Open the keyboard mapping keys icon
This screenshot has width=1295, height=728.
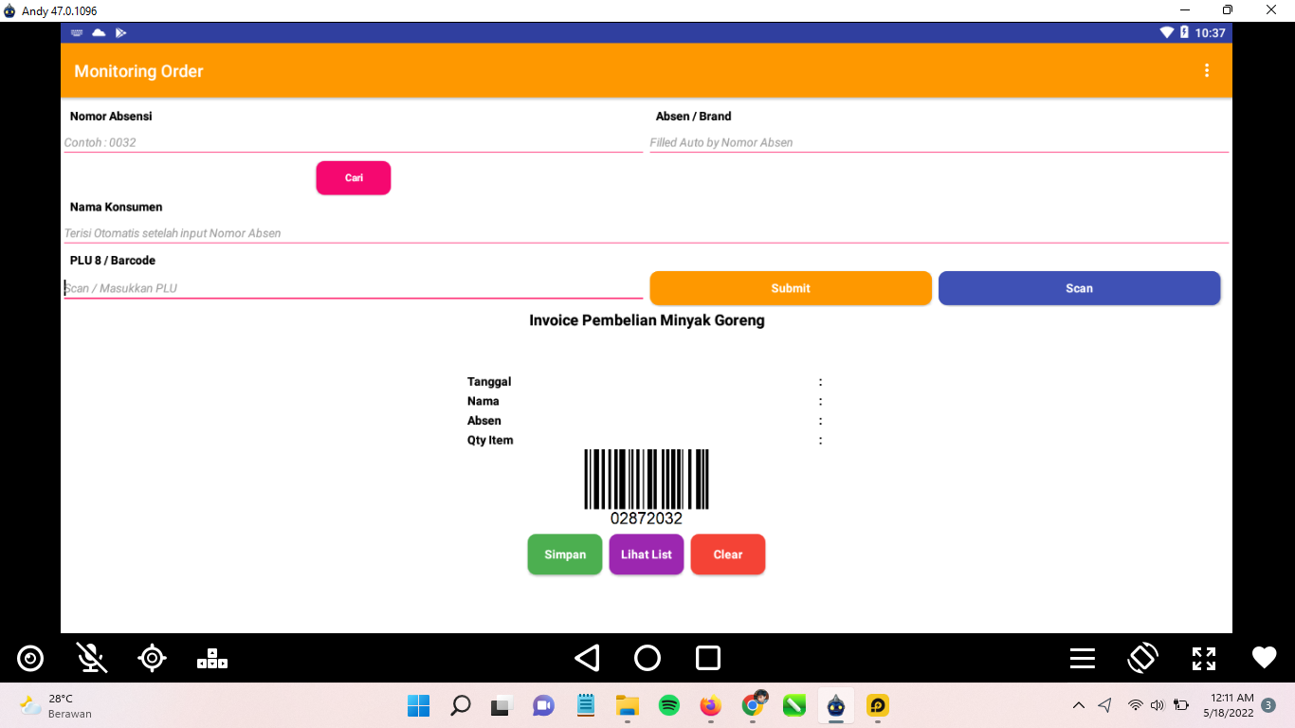click(x=212, y=658)
